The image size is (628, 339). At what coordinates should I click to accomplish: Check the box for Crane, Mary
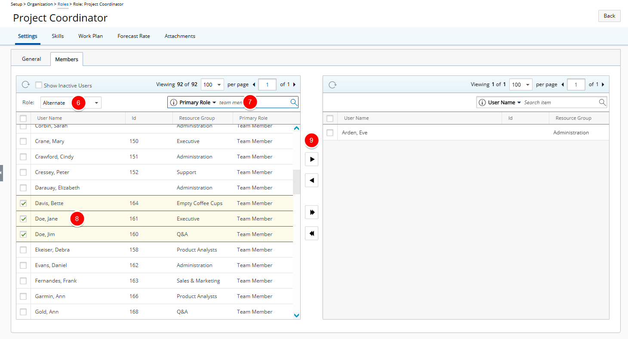[x=23, y=141]
